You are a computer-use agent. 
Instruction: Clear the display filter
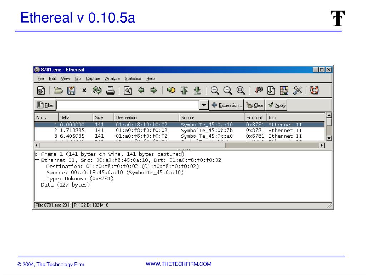[254, 105]
